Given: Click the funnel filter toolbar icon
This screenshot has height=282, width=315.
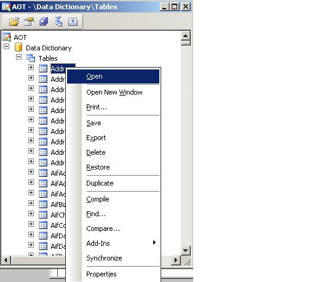Looking at the screenshot, I should pyautogui.click(x=58, y=22).
